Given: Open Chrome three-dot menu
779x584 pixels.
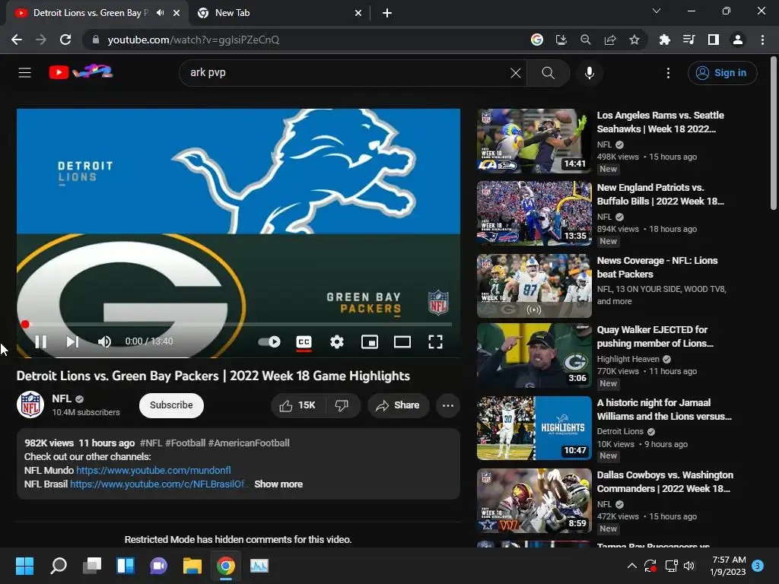Looking at the screenshot, I should (x=762, y=40).
